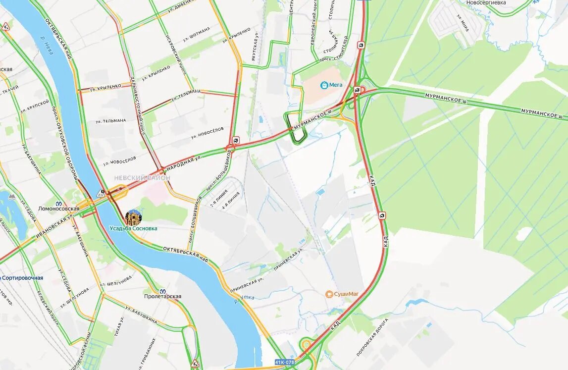
Task: Click the Сортировочная railway station label
Action: point(22,278)
